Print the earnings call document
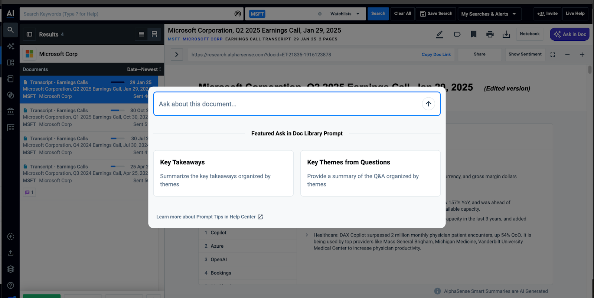The width and height of the screenshot is (594, 298). pos(490,34)
